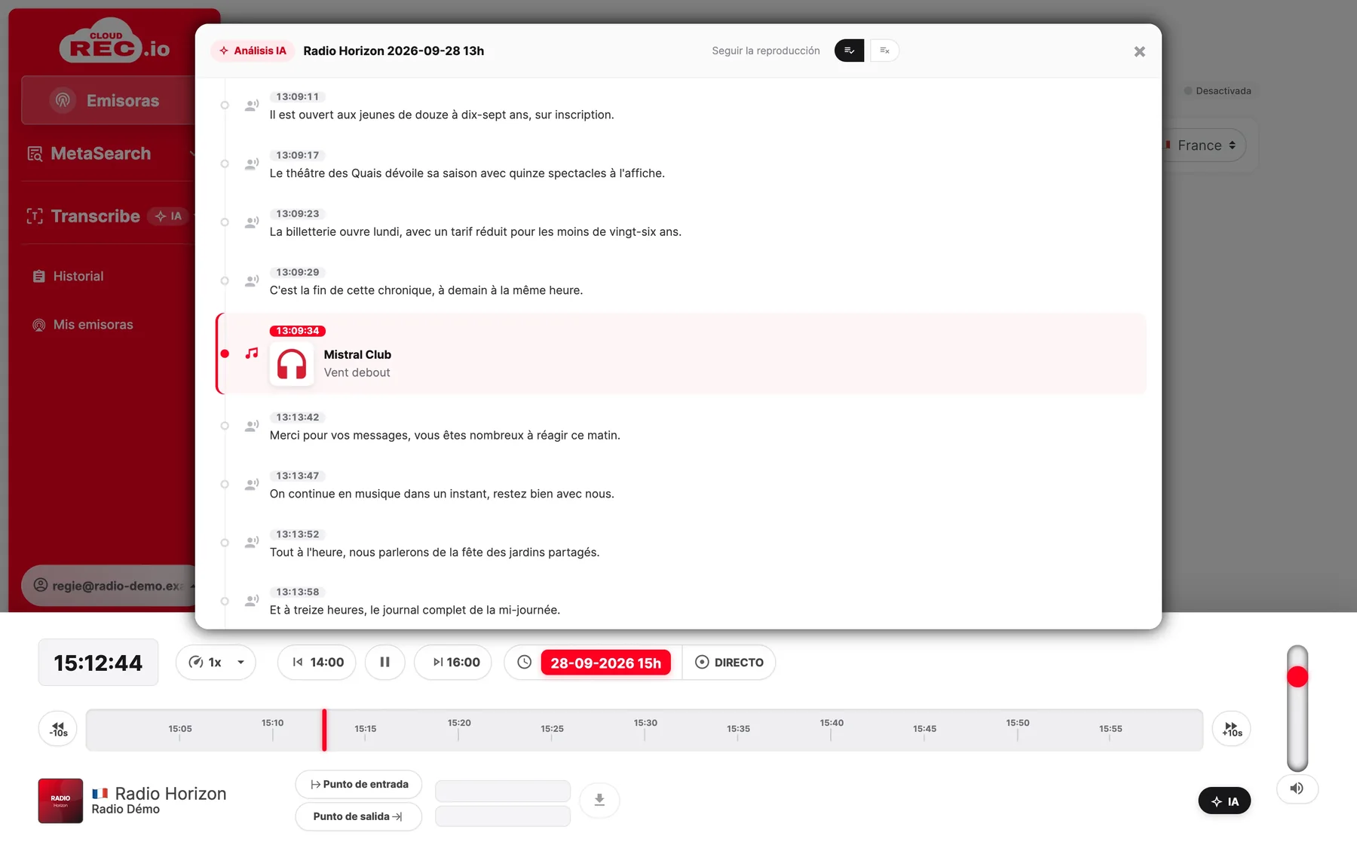Select the 13:09:11 transcript timestamp
Screen dimensions: 1357x848
(298, 96)
